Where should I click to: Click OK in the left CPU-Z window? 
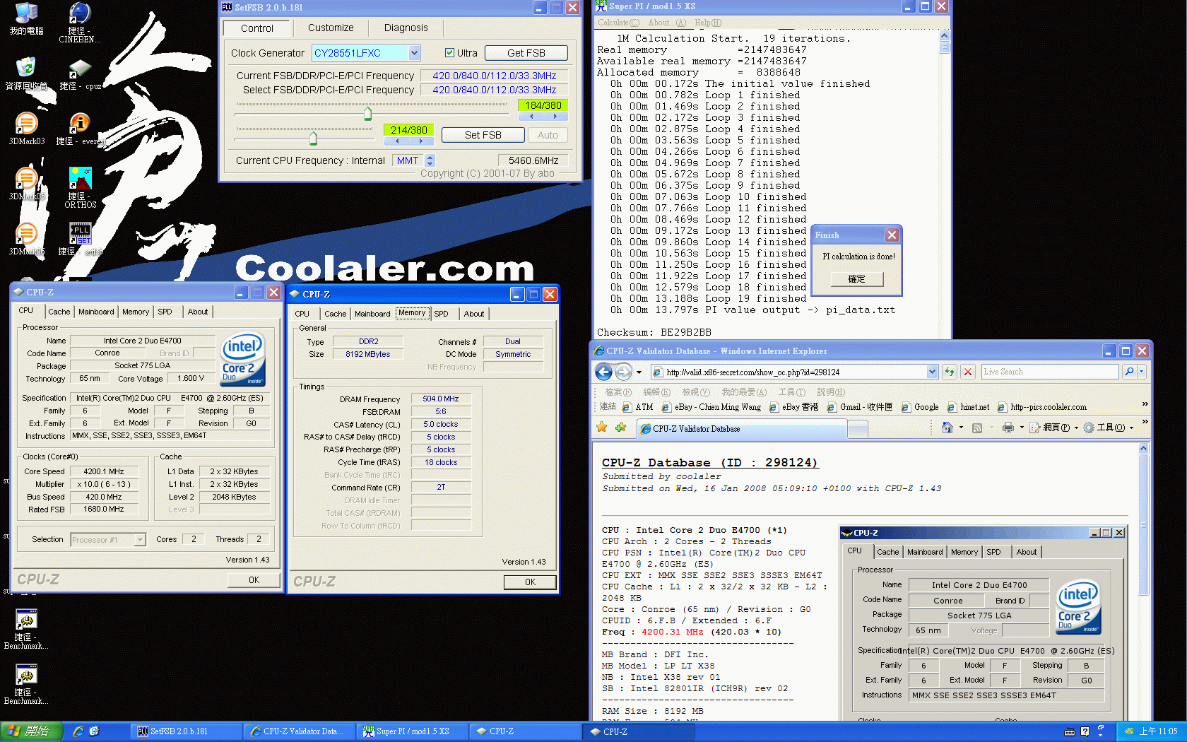click(254, 580)
